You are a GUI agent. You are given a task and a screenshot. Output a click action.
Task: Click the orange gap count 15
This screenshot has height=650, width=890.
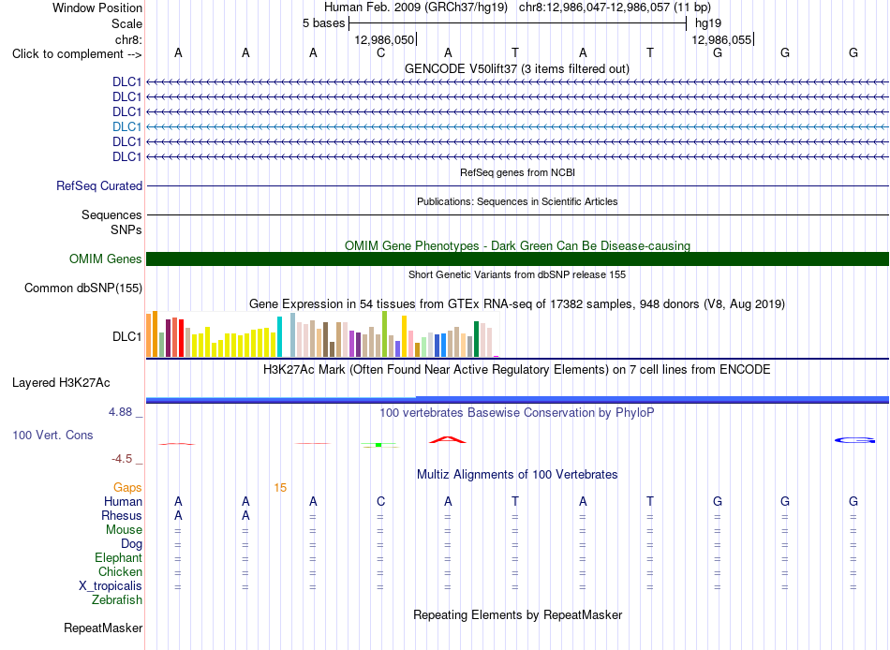pyautogui.click(x=280, y=488)
